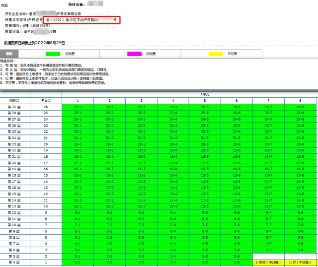Click the green 可销售 color swatch

click(53, 54)
